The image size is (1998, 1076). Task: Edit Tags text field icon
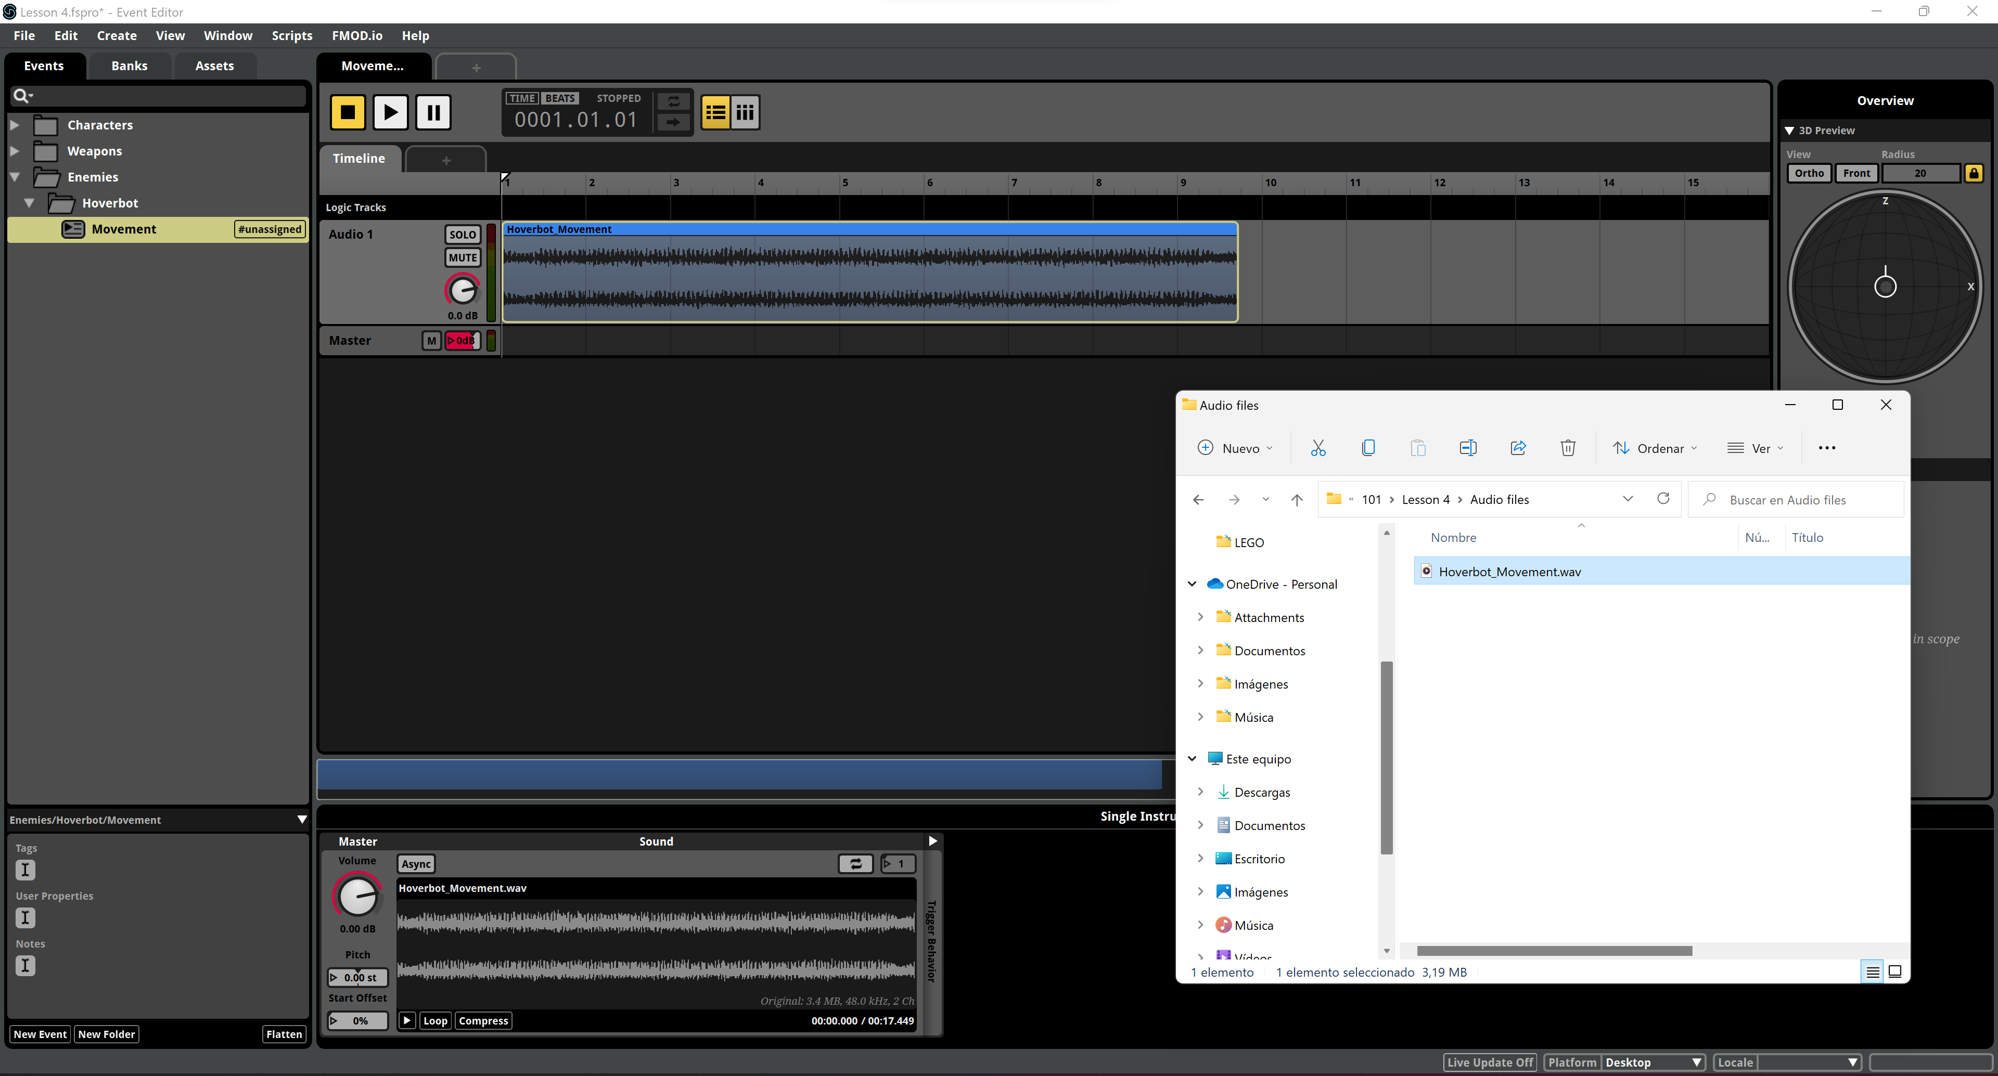pos(25,870)
